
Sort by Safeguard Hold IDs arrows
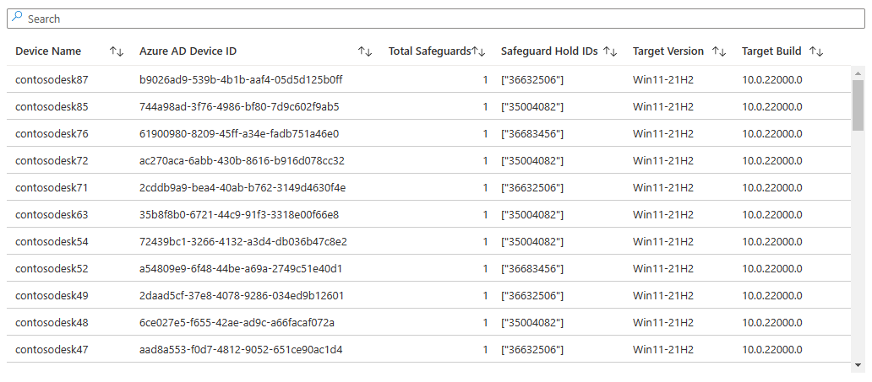click(610, 51)
